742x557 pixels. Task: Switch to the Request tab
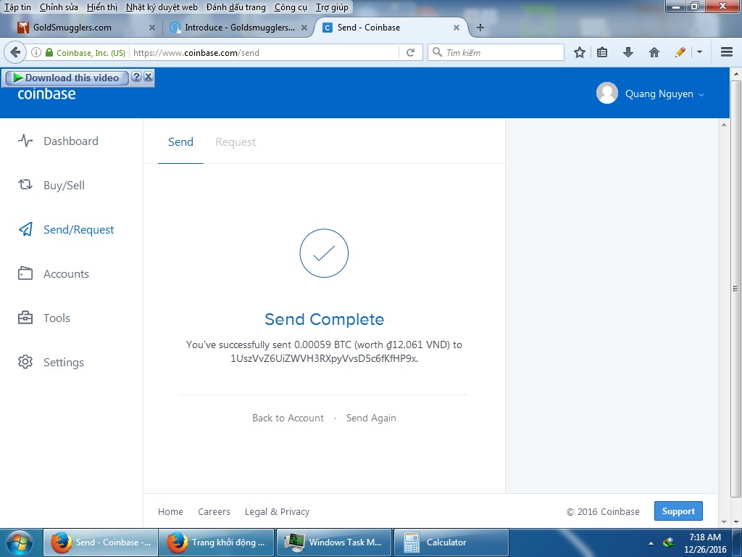[x=235, y=142]
